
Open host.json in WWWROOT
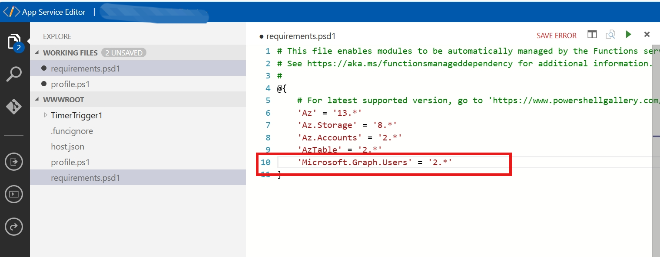[x=67, y=147]
